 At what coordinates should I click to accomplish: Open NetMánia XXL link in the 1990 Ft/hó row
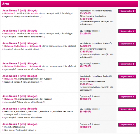click(x=11, y=79)
